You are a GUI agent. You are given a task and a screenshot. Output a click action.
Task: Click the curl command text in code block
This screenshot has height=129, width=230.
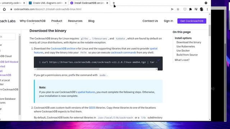tap(100, 62)
